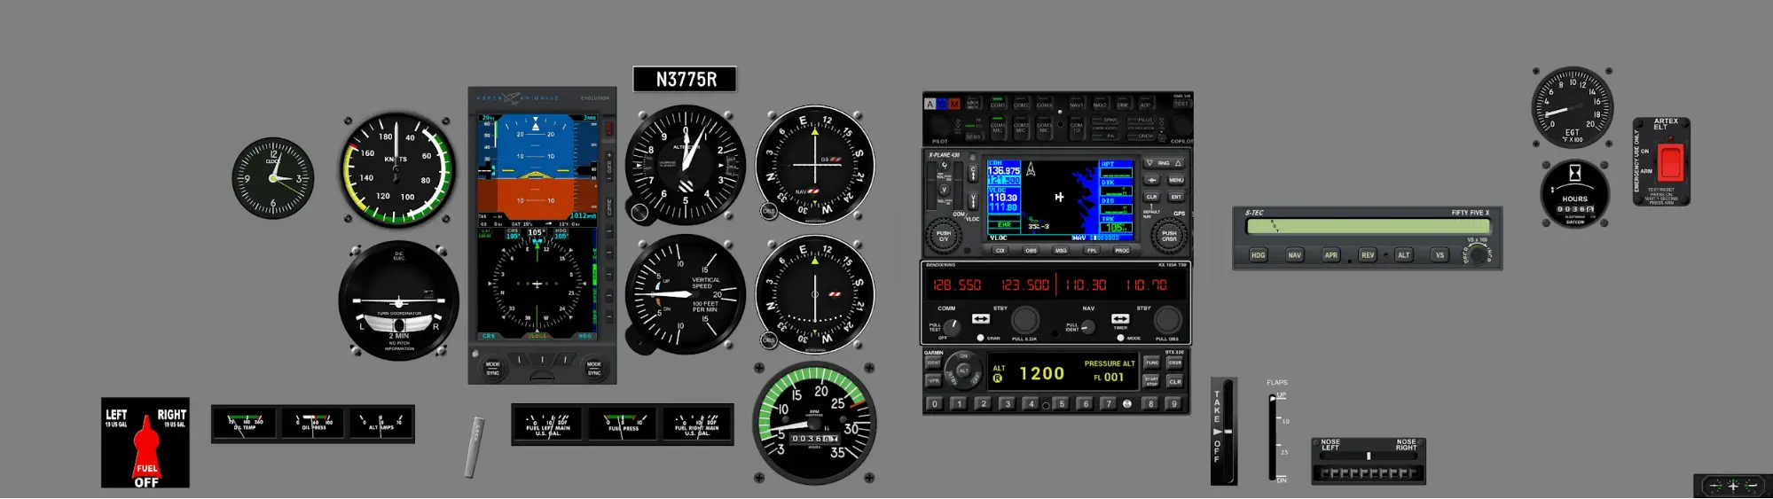Engage ALT hold on S-TEC autopilot
The image size is (1773, 499).
coord(1403,255)
